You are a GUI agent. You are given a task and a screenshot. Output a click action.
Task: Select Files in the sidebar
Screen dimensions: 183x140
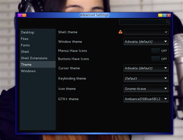click(38, 39)
